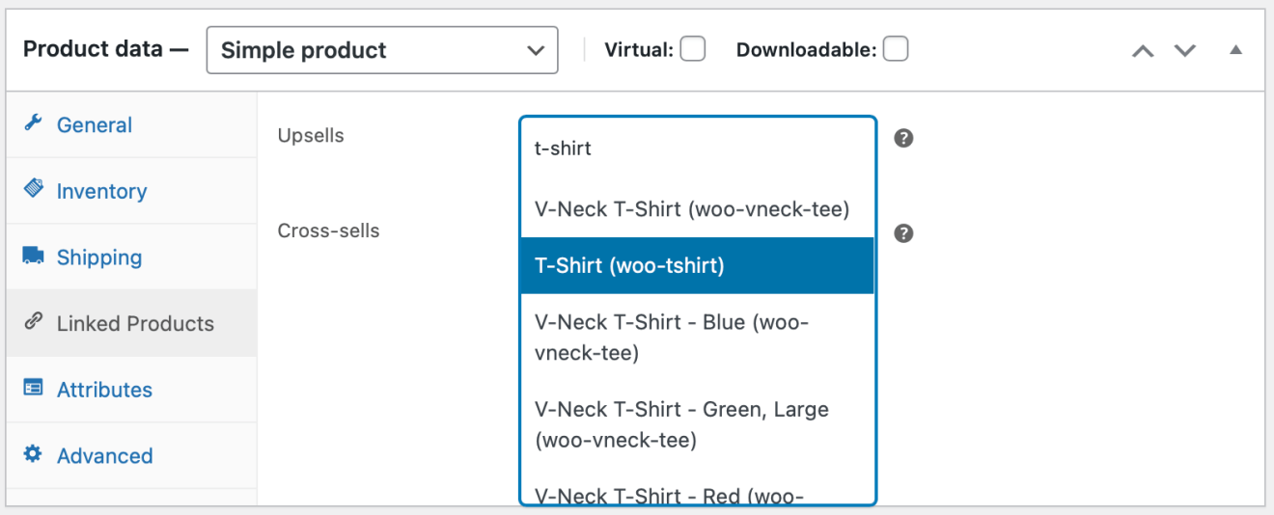Click the Attributes list icon

click(34, 388)
